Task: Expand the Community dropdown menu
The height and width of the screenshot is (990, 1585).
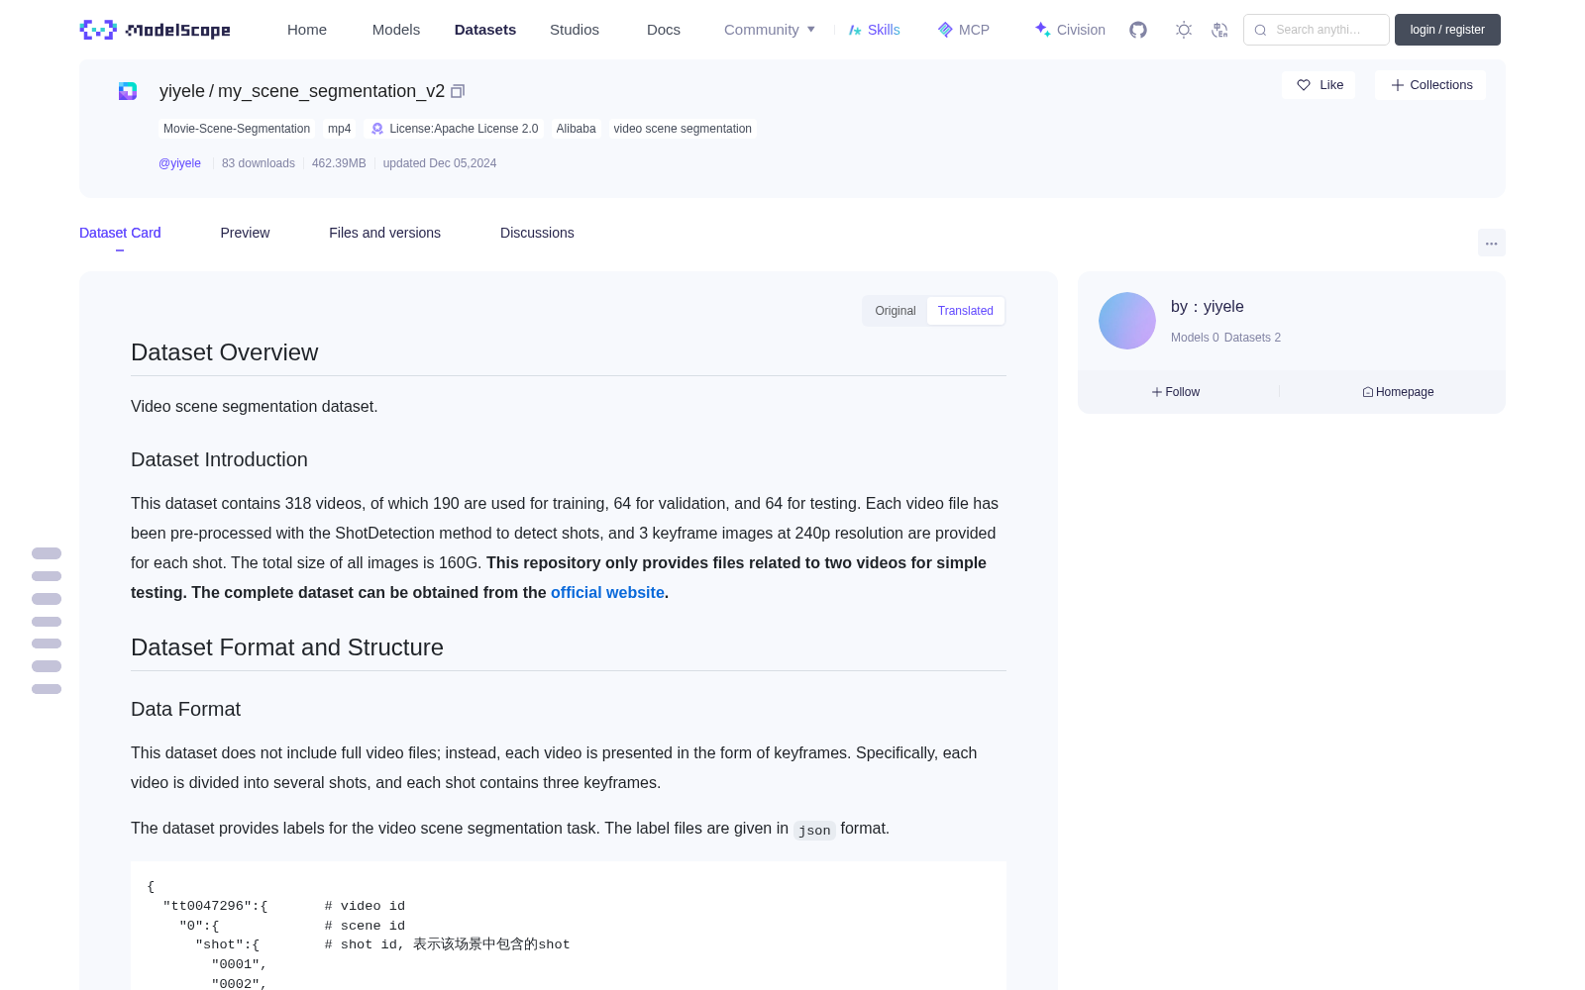Action: (x=770, y=30)
